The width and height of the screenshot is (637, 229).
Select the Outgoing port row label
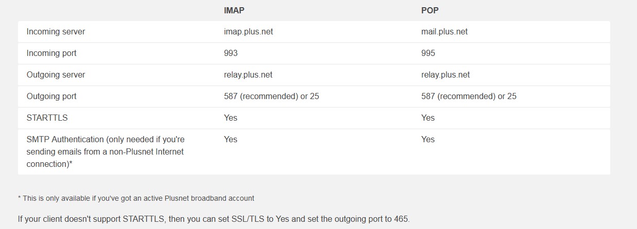[51, 96]
